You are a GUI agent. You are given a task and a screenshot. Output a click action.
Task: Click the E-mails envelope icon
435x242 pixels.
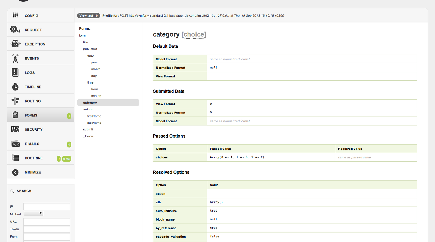(15, 144)
